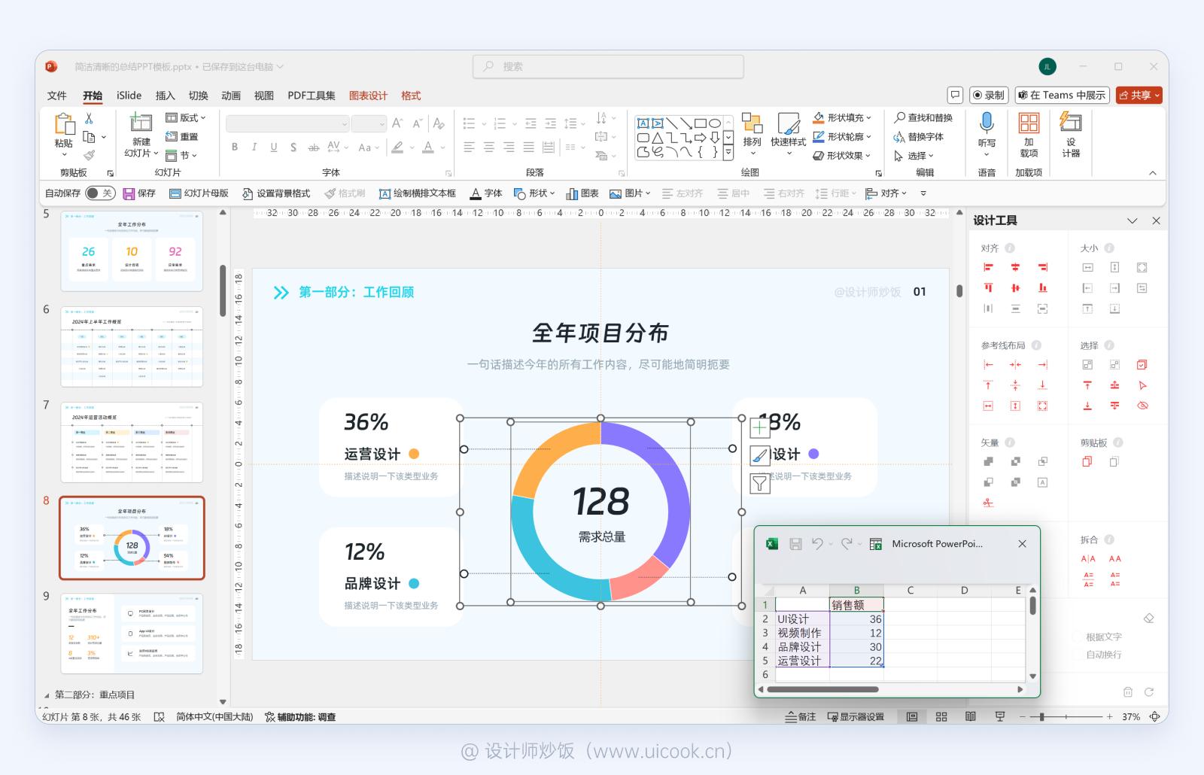Open the File (文件) menu
Image resolution: width=1204 pixels, height=775 pixels.
click(56, 96)
